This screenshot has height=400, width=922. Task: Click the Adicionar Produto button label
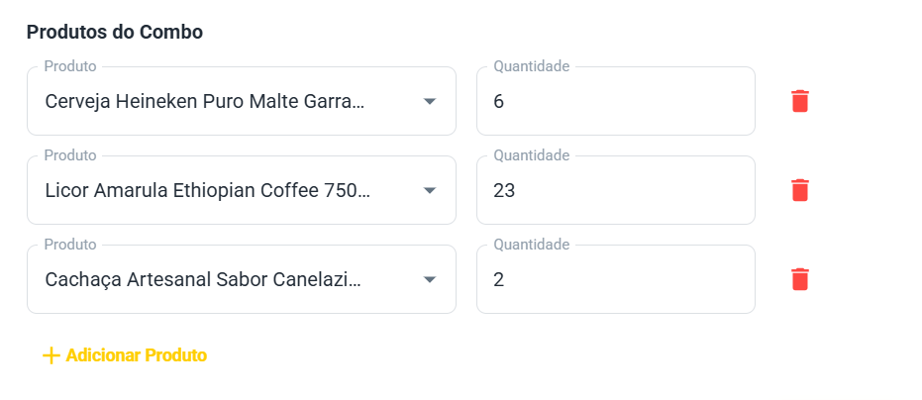pos(137,355)
